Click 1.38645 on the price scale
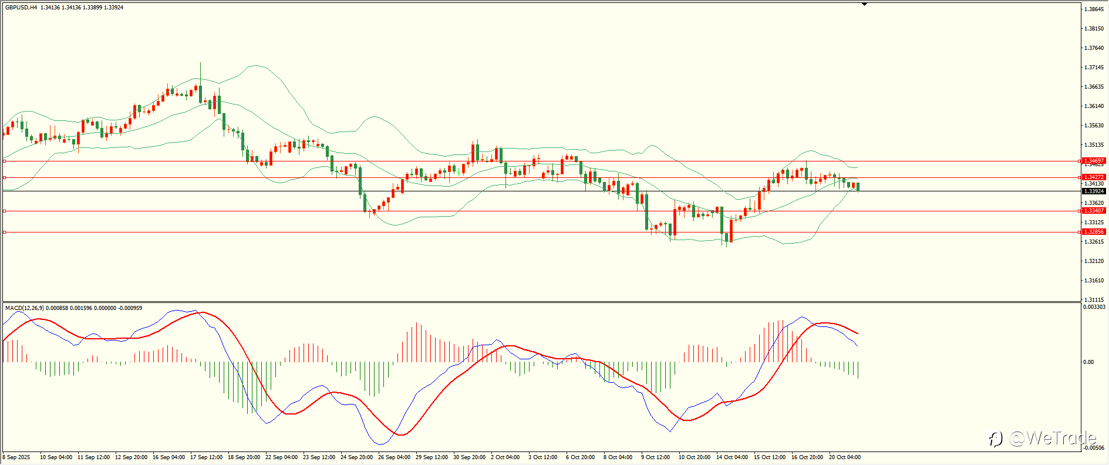The width and height of the screenshot is (1109, 465). pyautogui.click(x=1094, y=9)
